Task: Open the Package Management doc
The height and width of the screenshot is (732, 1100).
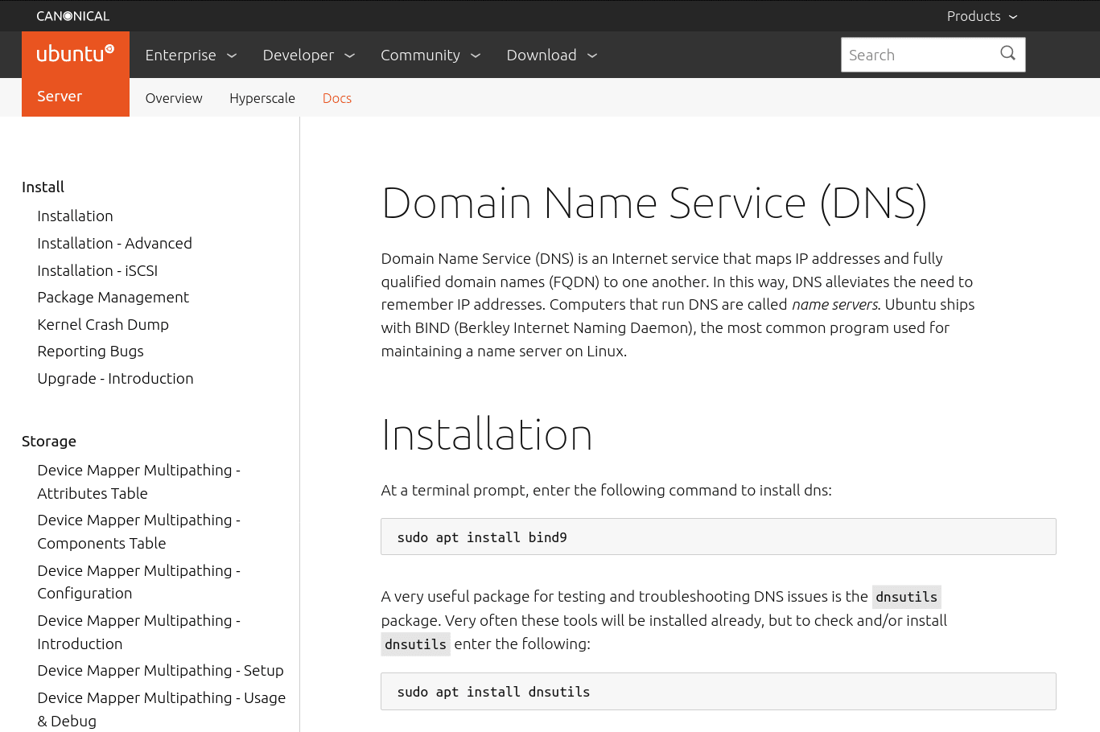Action: click(x=113, y=297)
